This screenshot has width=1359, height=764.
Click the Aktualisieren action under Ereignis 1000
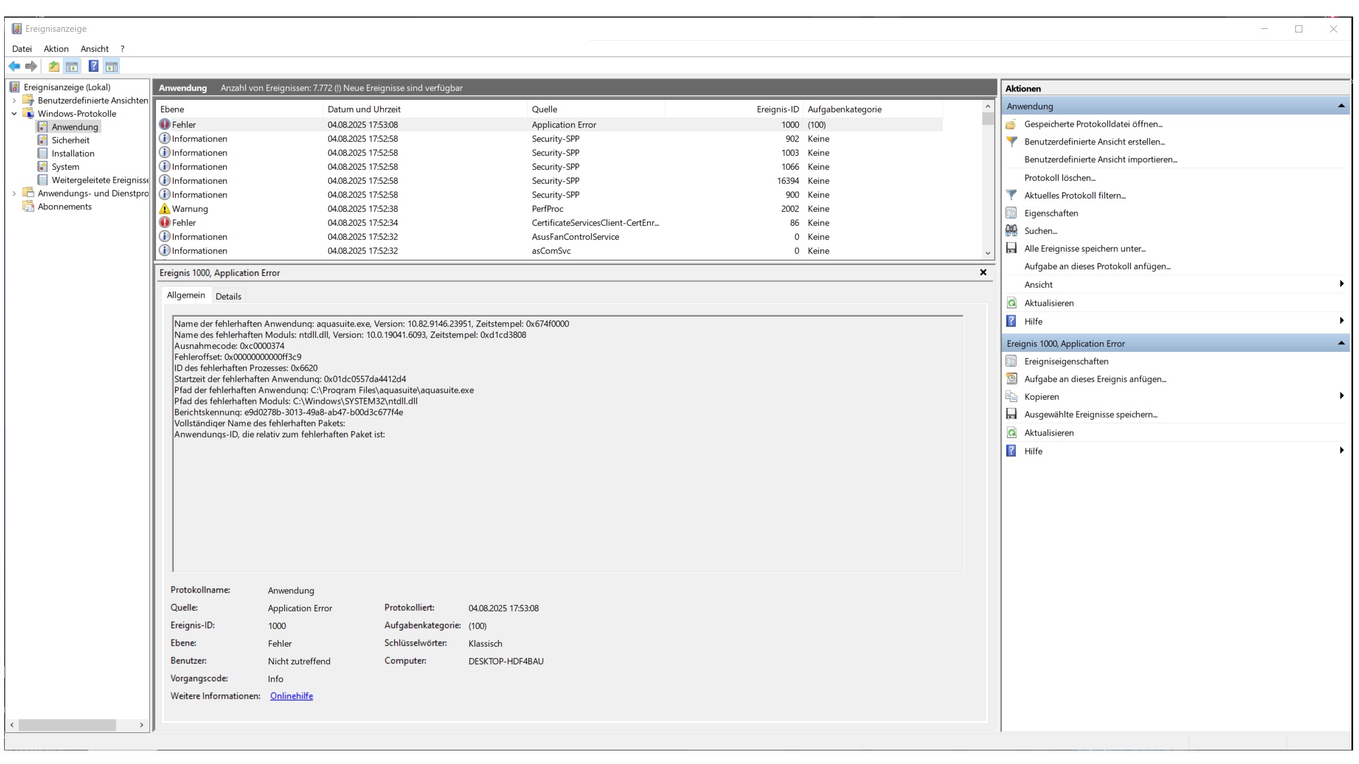(x=1049, y=433)
